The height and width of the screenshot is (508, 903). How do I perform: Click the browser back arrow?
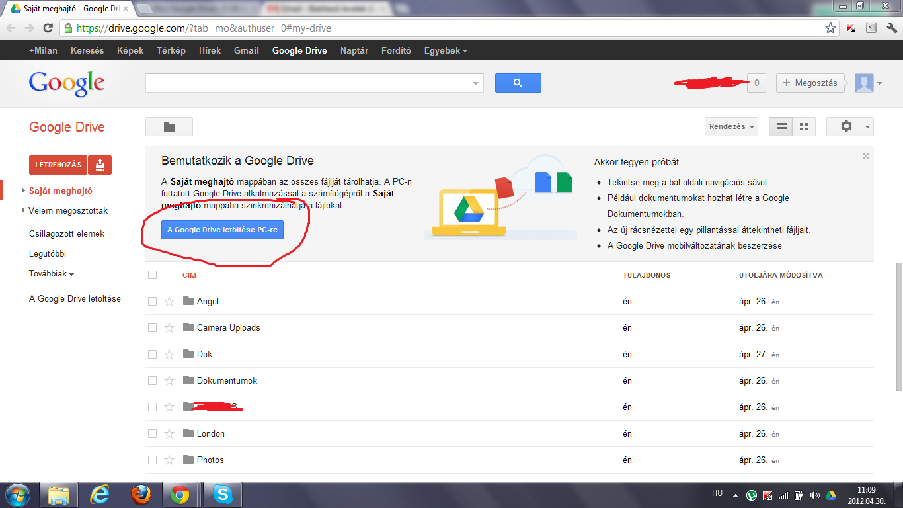point(11,28)
